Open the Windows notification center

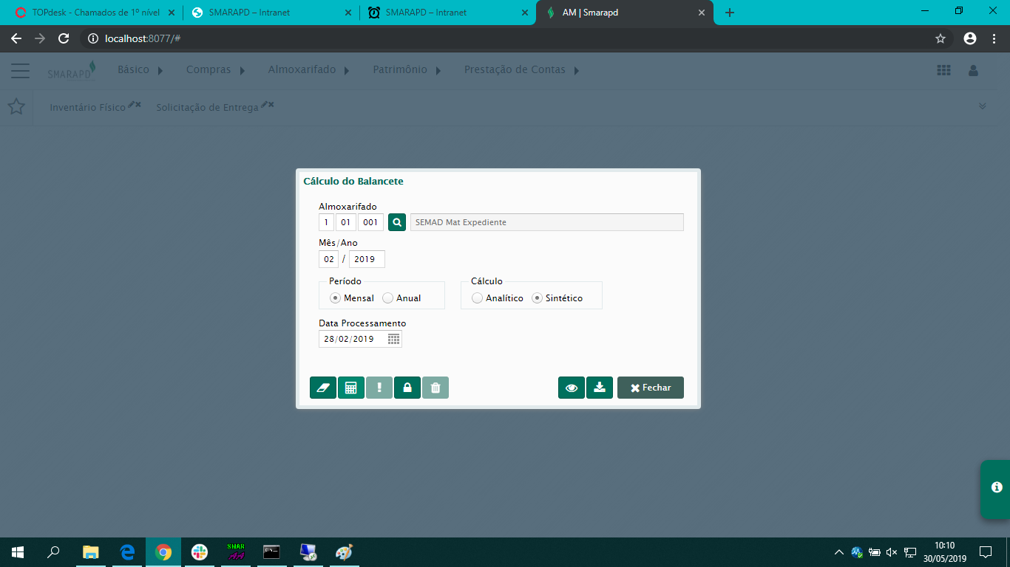click(986, 552)
